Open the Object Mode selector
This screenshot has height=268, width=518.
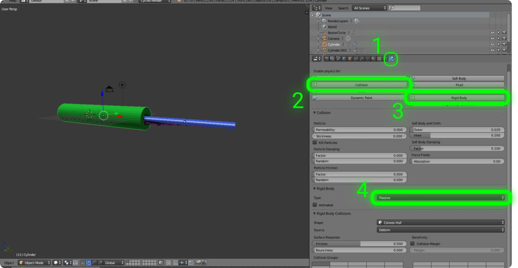tap(35, 263)
